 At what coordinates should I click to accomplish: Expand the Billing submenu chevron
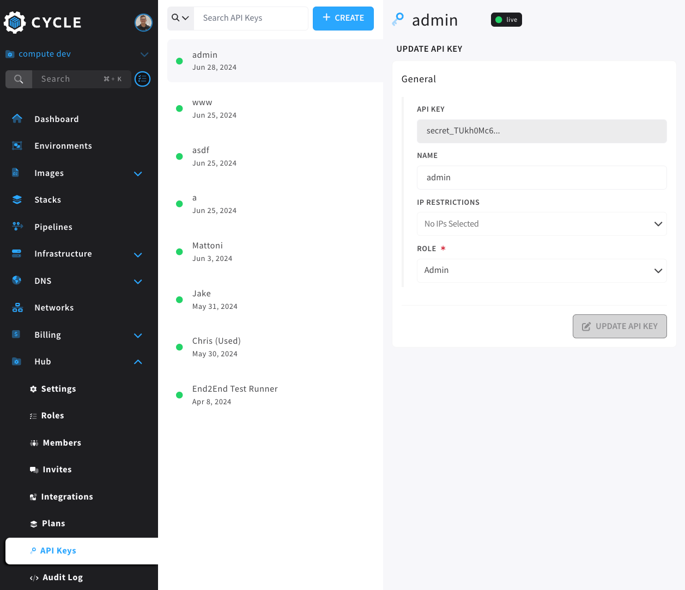coord(138,336)
